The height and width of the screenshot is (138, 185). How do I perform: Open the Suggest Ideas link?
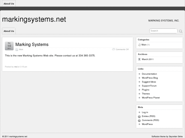coord(149,82)
